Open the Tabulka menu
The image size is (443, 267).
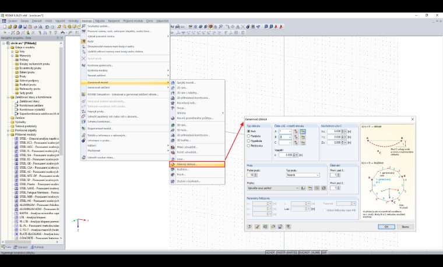(100, 21)
